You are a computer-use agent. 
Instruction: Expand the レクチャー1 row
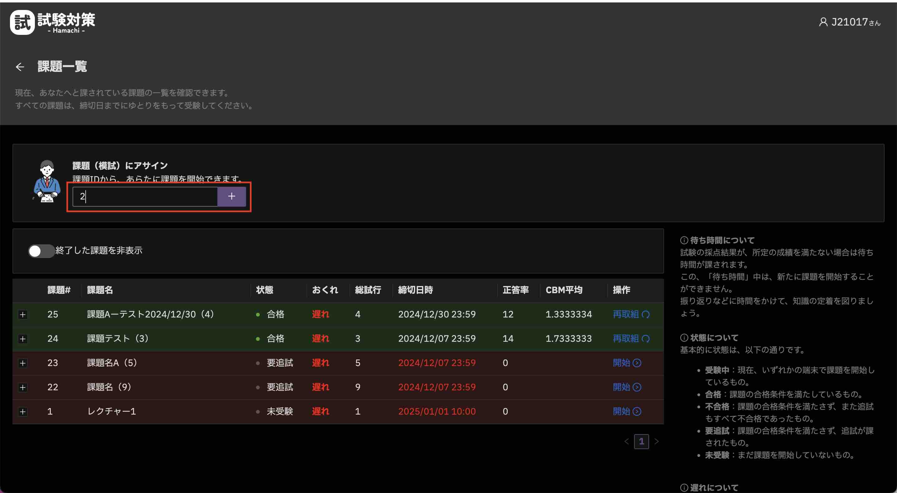(23, 411)
